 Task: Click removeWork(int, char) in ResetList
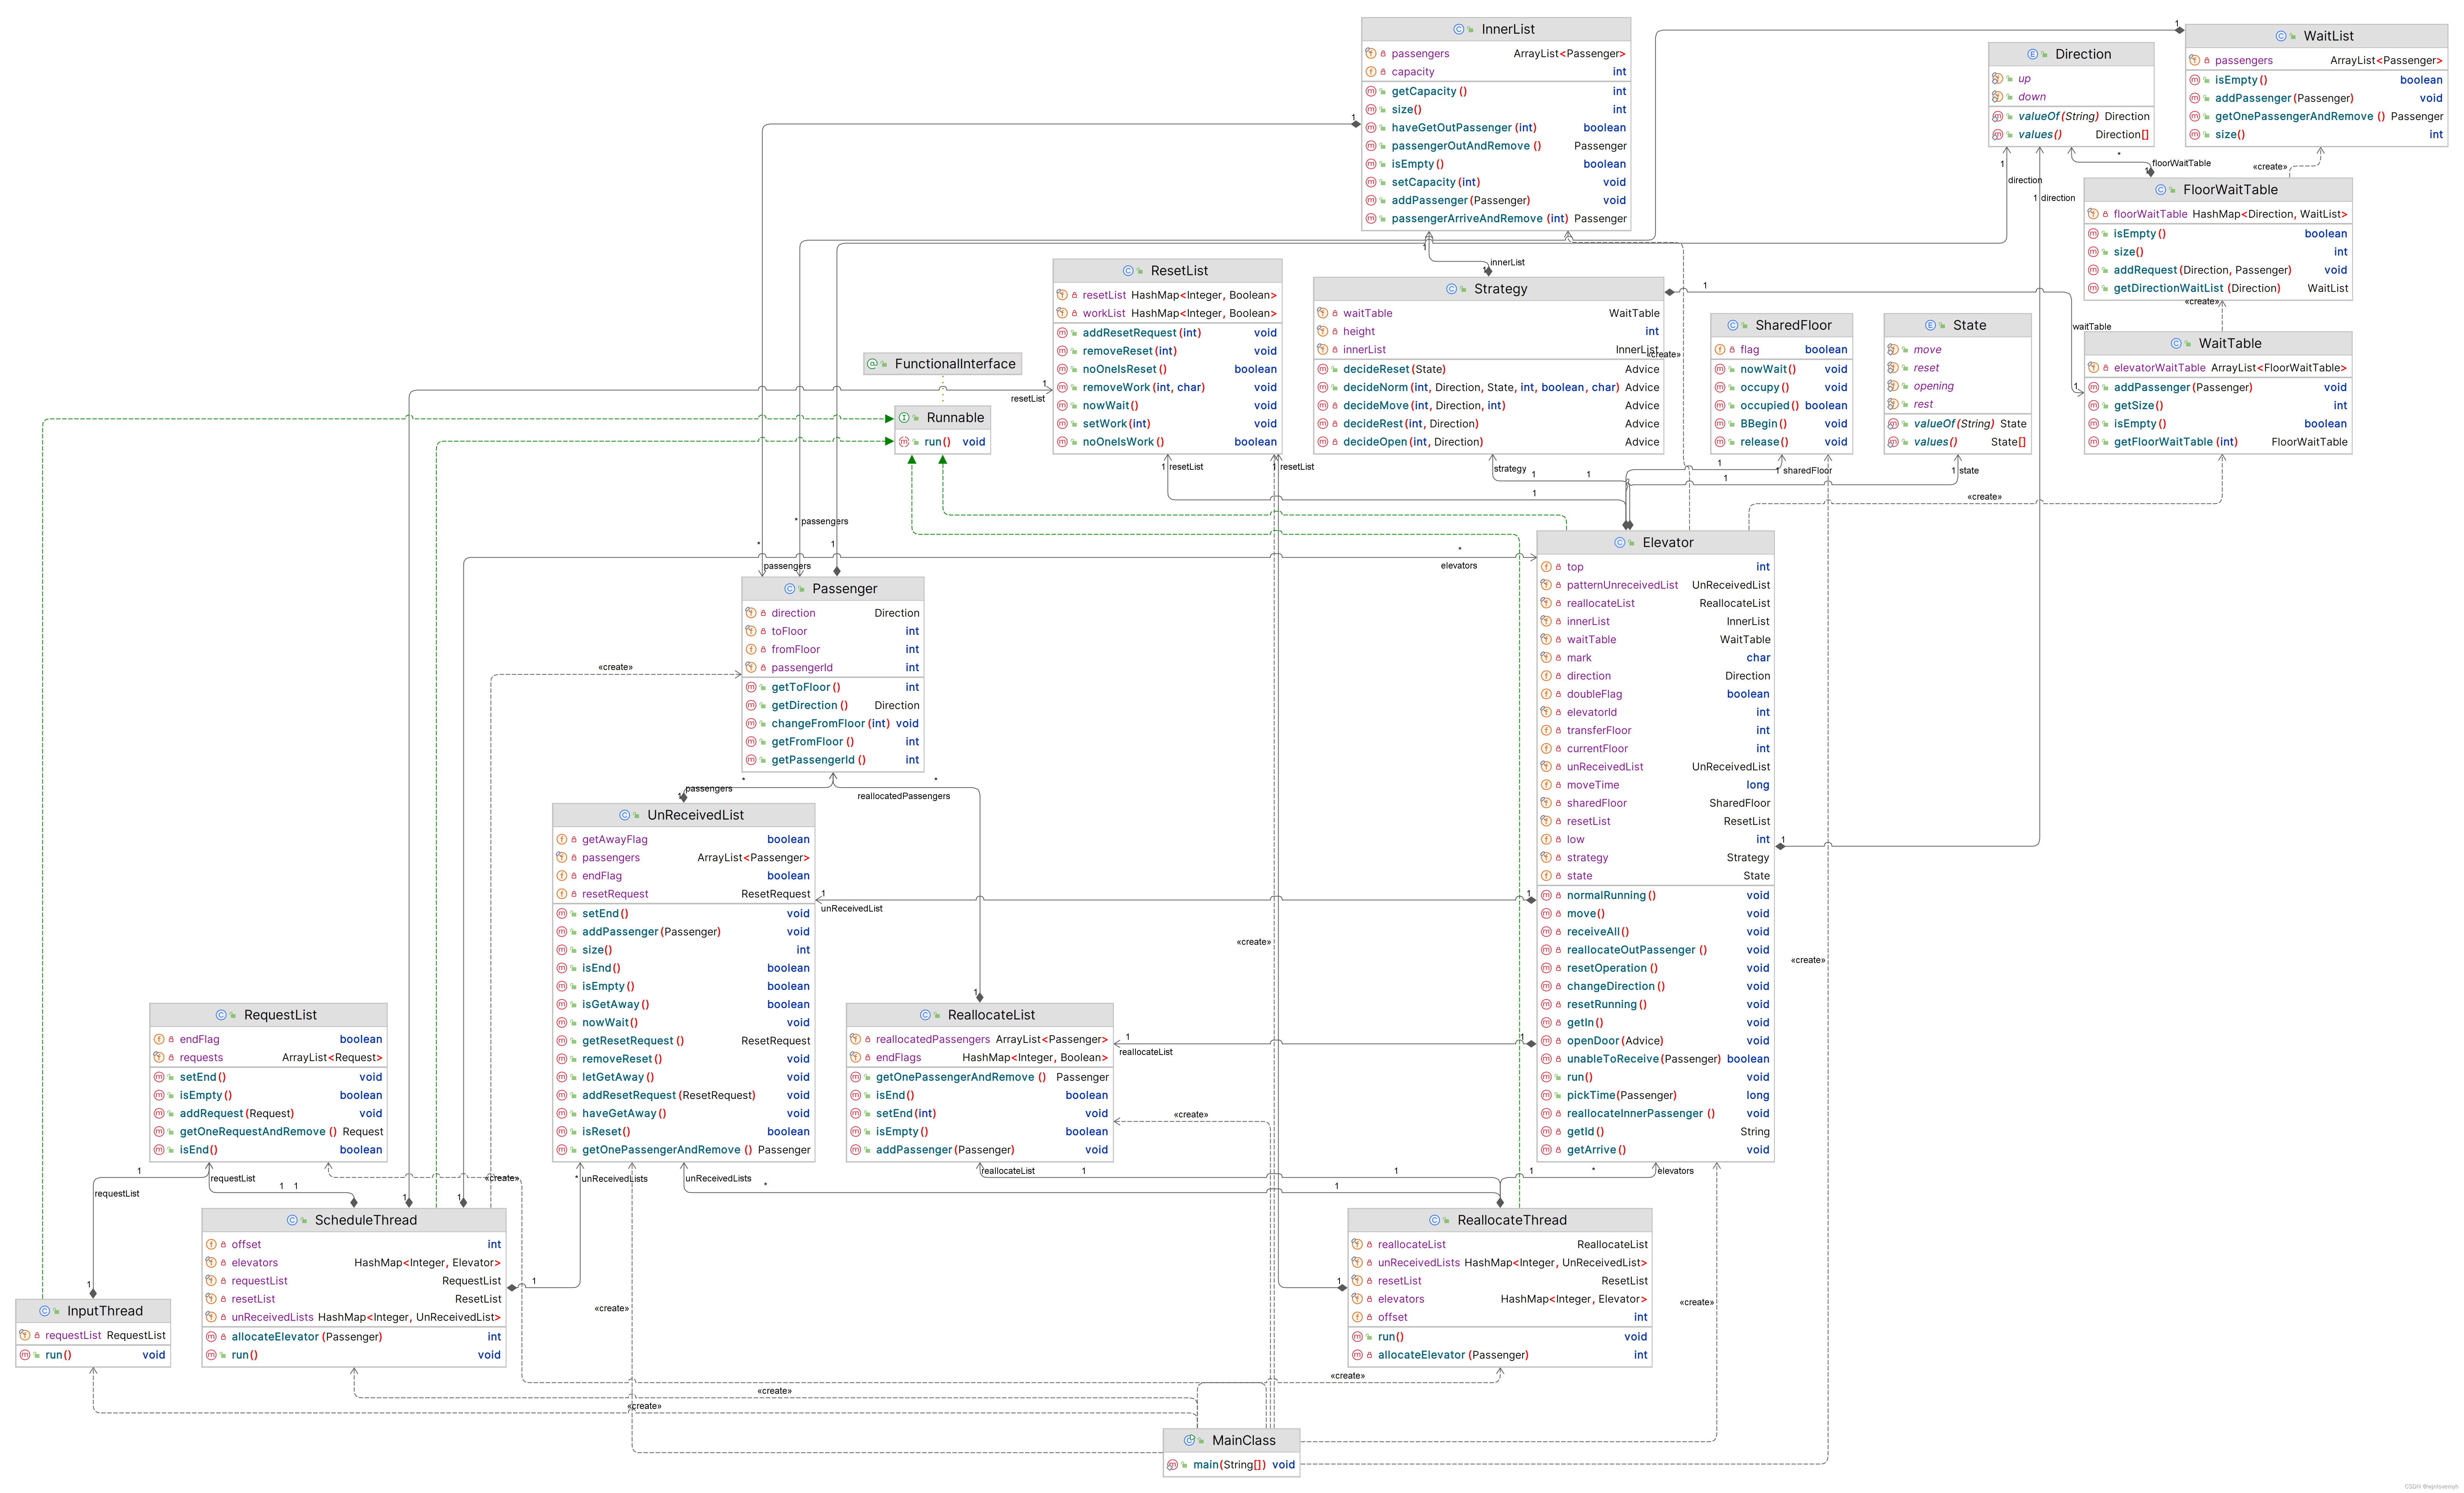(1167, 388)
